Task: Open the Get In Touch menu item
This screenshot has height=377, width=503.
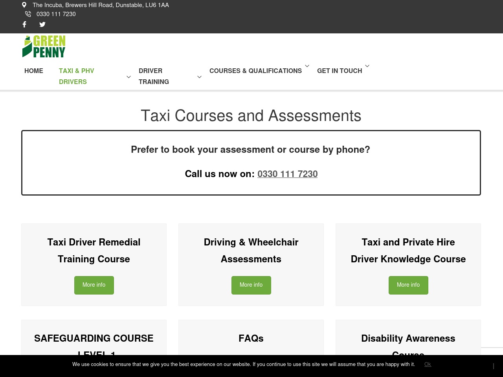Action: click(x=340, y=71)
